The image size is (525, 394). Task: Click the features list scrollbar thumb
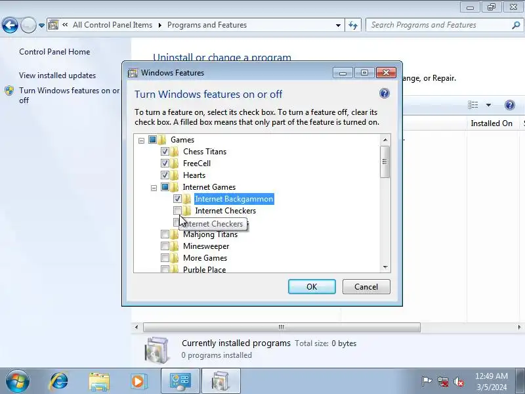[x=385, y=162]
